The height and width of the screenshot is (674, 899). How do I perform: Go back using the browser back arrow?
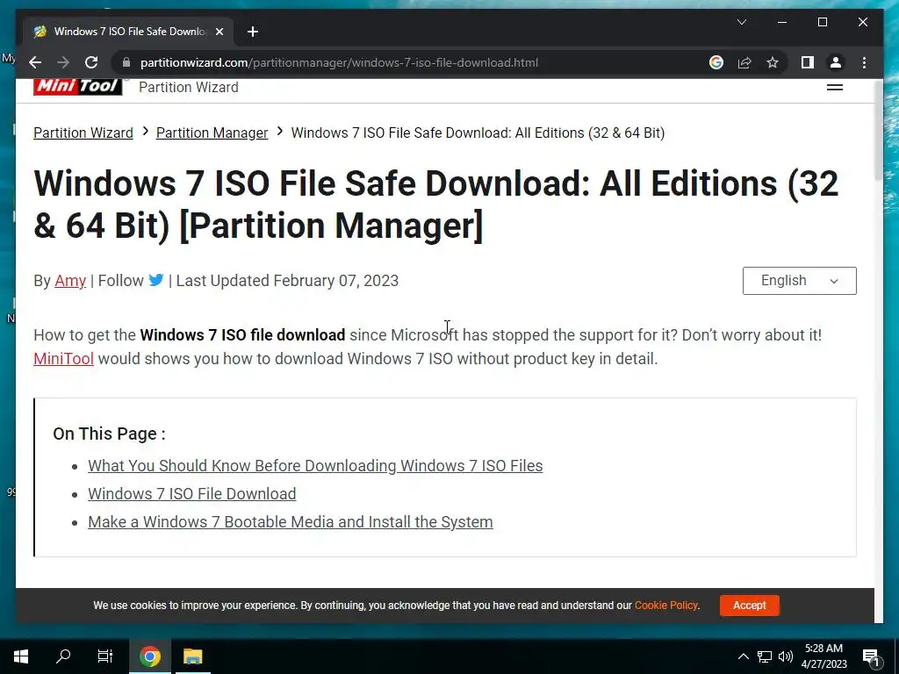click(x=35, y=62)
